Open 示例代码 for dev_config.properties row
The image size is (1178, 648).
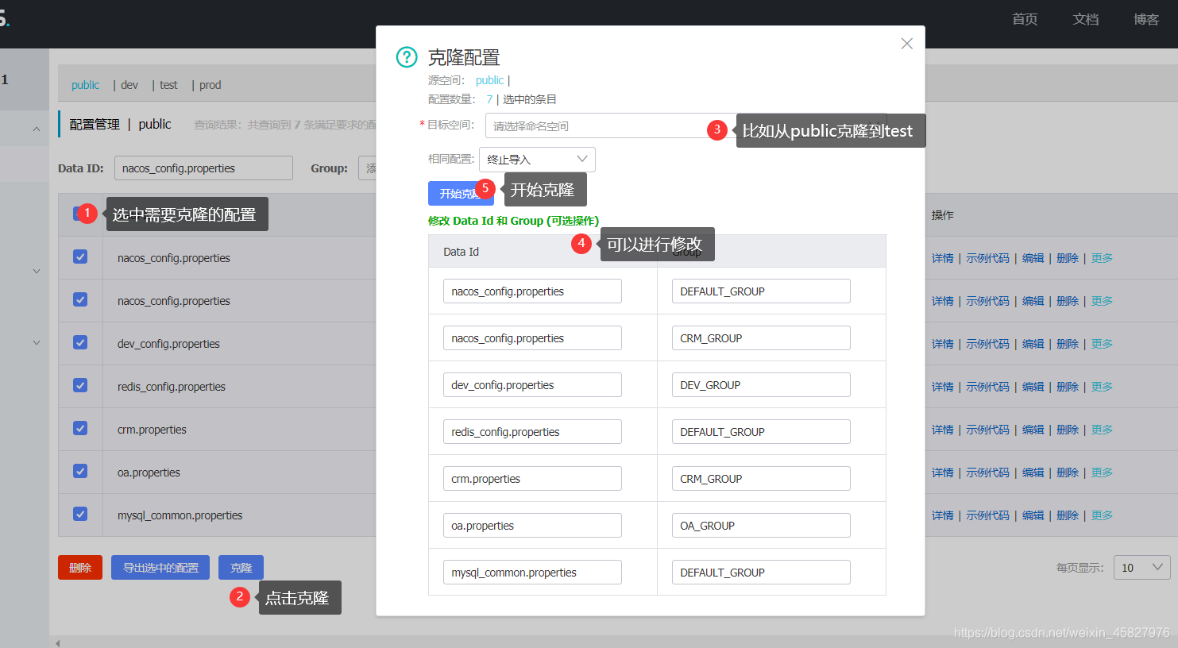[987, 344]
